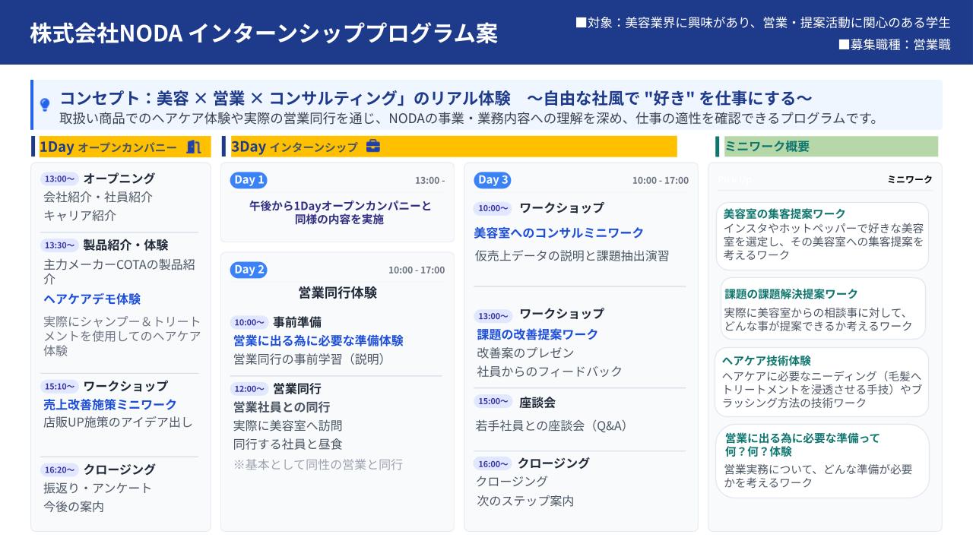Open the 売上改善施策ミニワーク link
Viewport: 973px width, 547px height.
110,404
